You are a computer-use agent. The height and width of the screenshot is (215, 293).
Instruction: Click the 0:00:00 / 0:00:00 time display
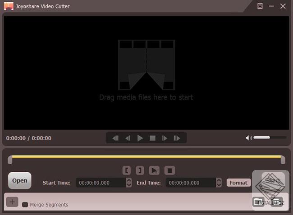[28, 138]
